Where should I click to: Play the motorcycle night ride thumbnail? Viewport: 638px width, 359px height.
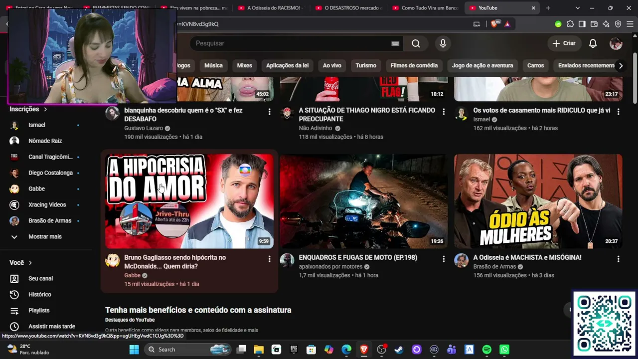(364, 201)
